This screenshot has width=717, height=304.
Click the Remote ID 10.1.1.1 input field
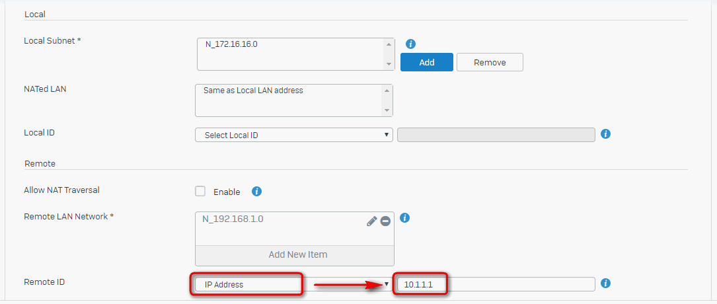point(496,284)
